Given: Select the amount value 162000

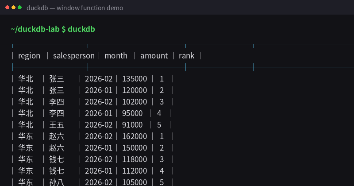Looking at the screenshot, I should click(x=135, y=136).
